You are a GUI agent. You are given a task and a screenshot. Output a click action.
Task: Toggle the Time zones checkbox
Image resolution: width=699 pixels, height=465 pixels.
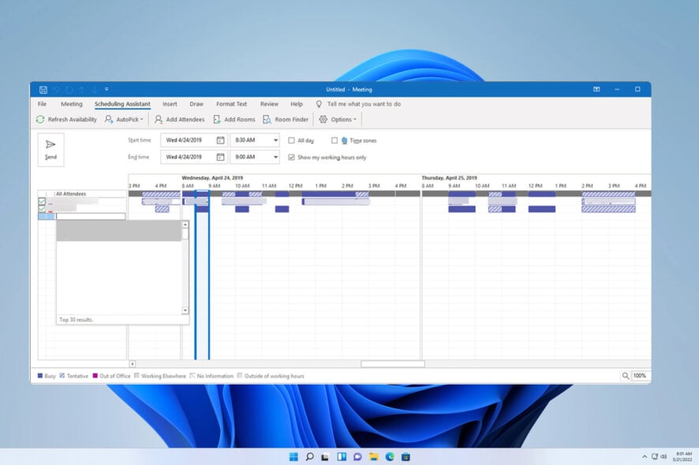coord(335,140)
